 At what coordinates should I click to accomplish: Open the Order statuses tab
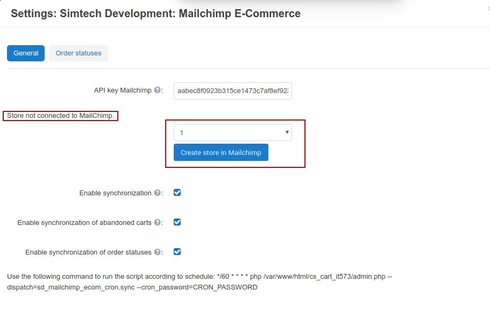click(79, 53)
